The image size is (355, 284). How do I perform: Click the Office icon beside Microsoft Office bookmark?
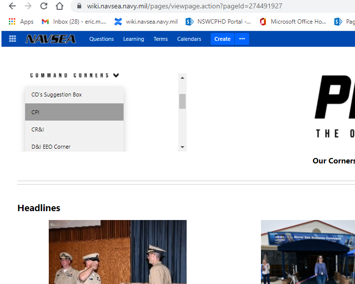click(x=263, y=22)
